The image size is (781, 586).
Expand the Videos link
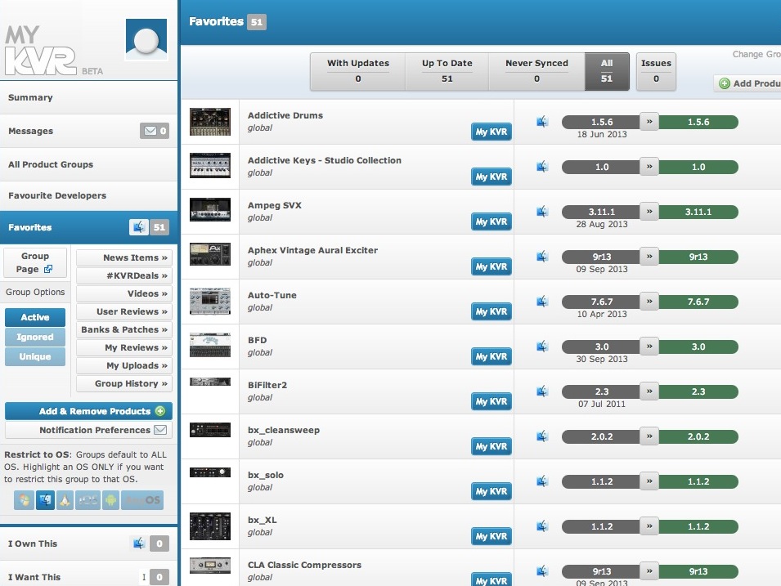pos(124,293)
